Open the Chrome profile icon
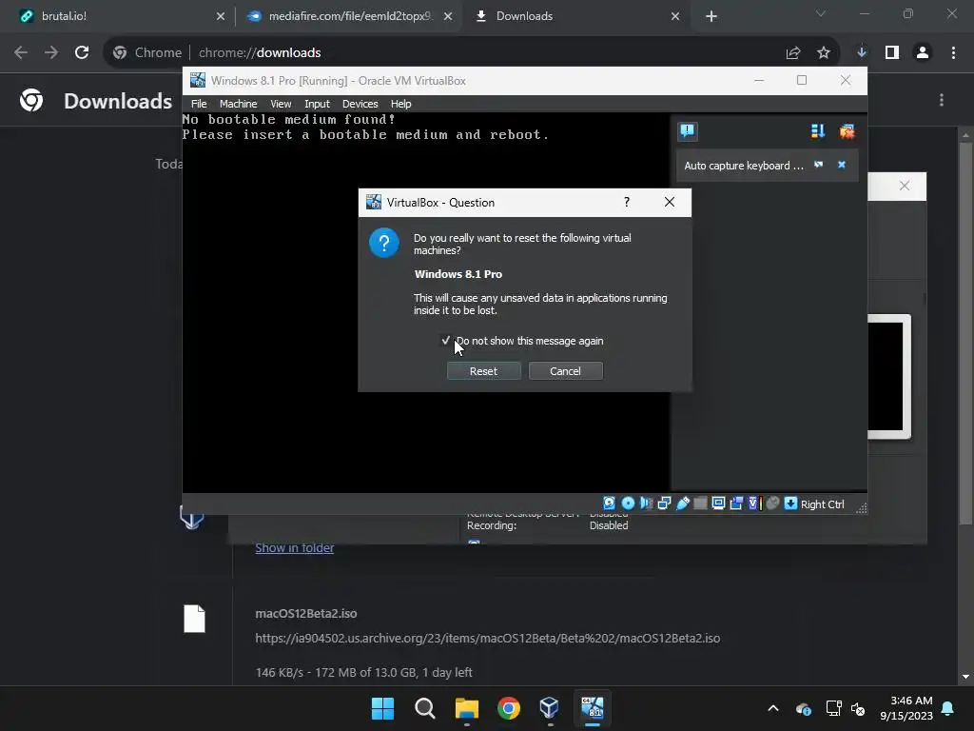Viewport: 974px width, 731px height. 923,53
